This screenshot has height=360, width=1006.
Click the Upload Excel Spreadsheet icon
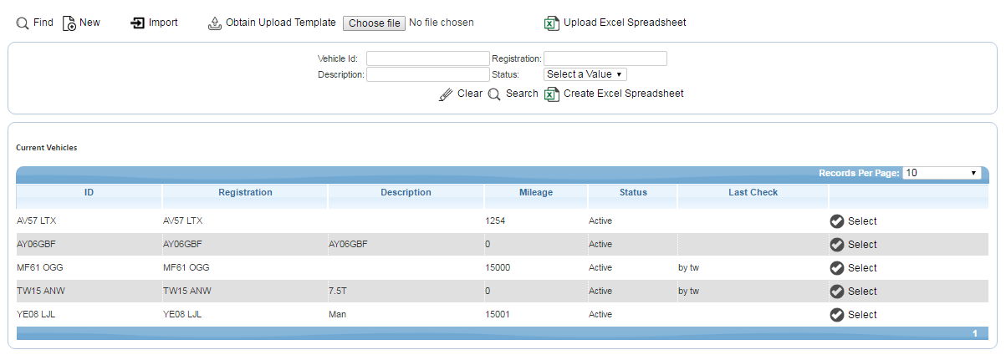tap(551, 23)
